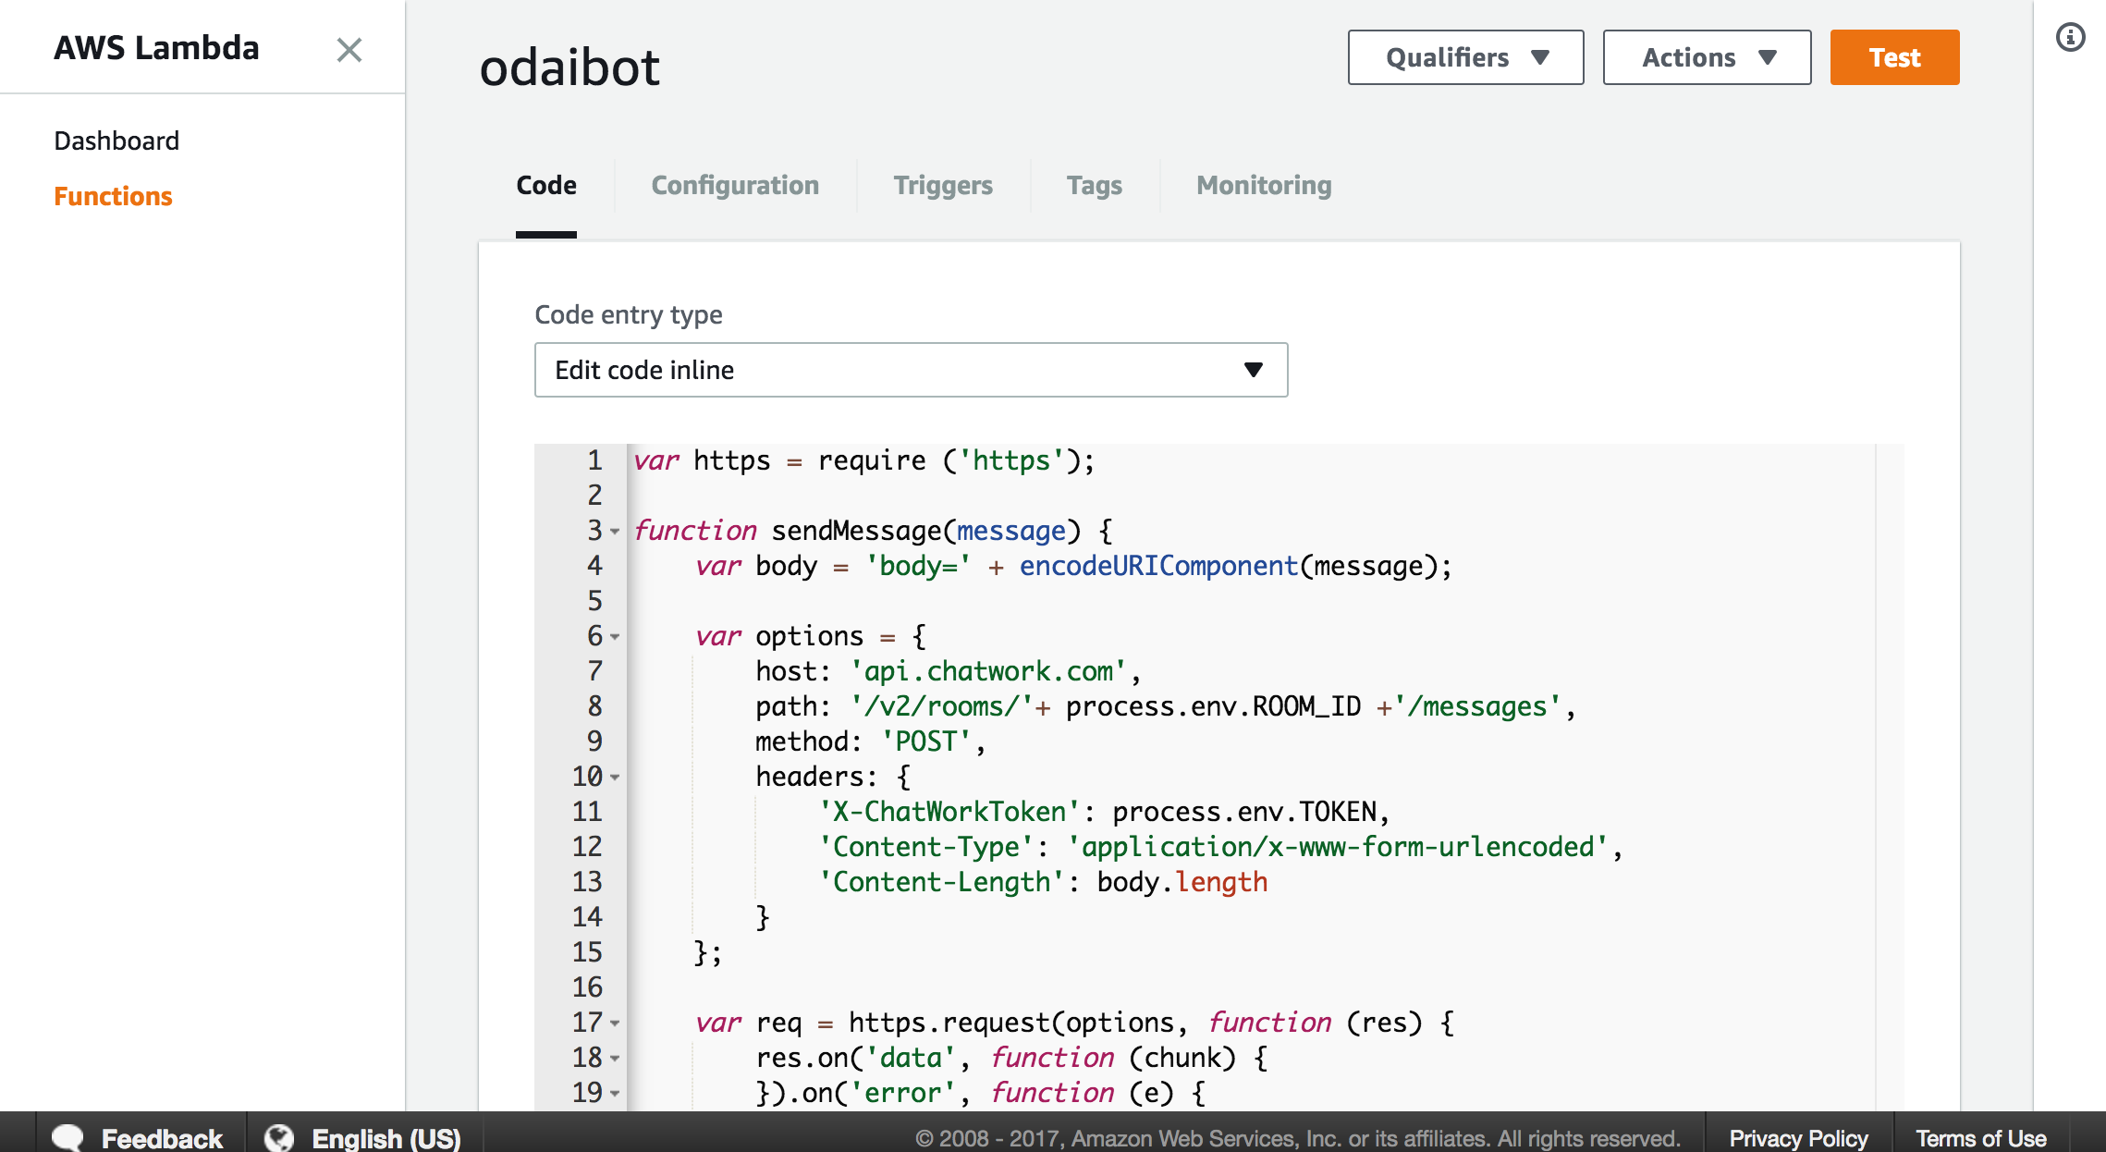Screen dimensions: 2106x1152
Task: Collapse code fold at line 19
Action: [615, 1094]
